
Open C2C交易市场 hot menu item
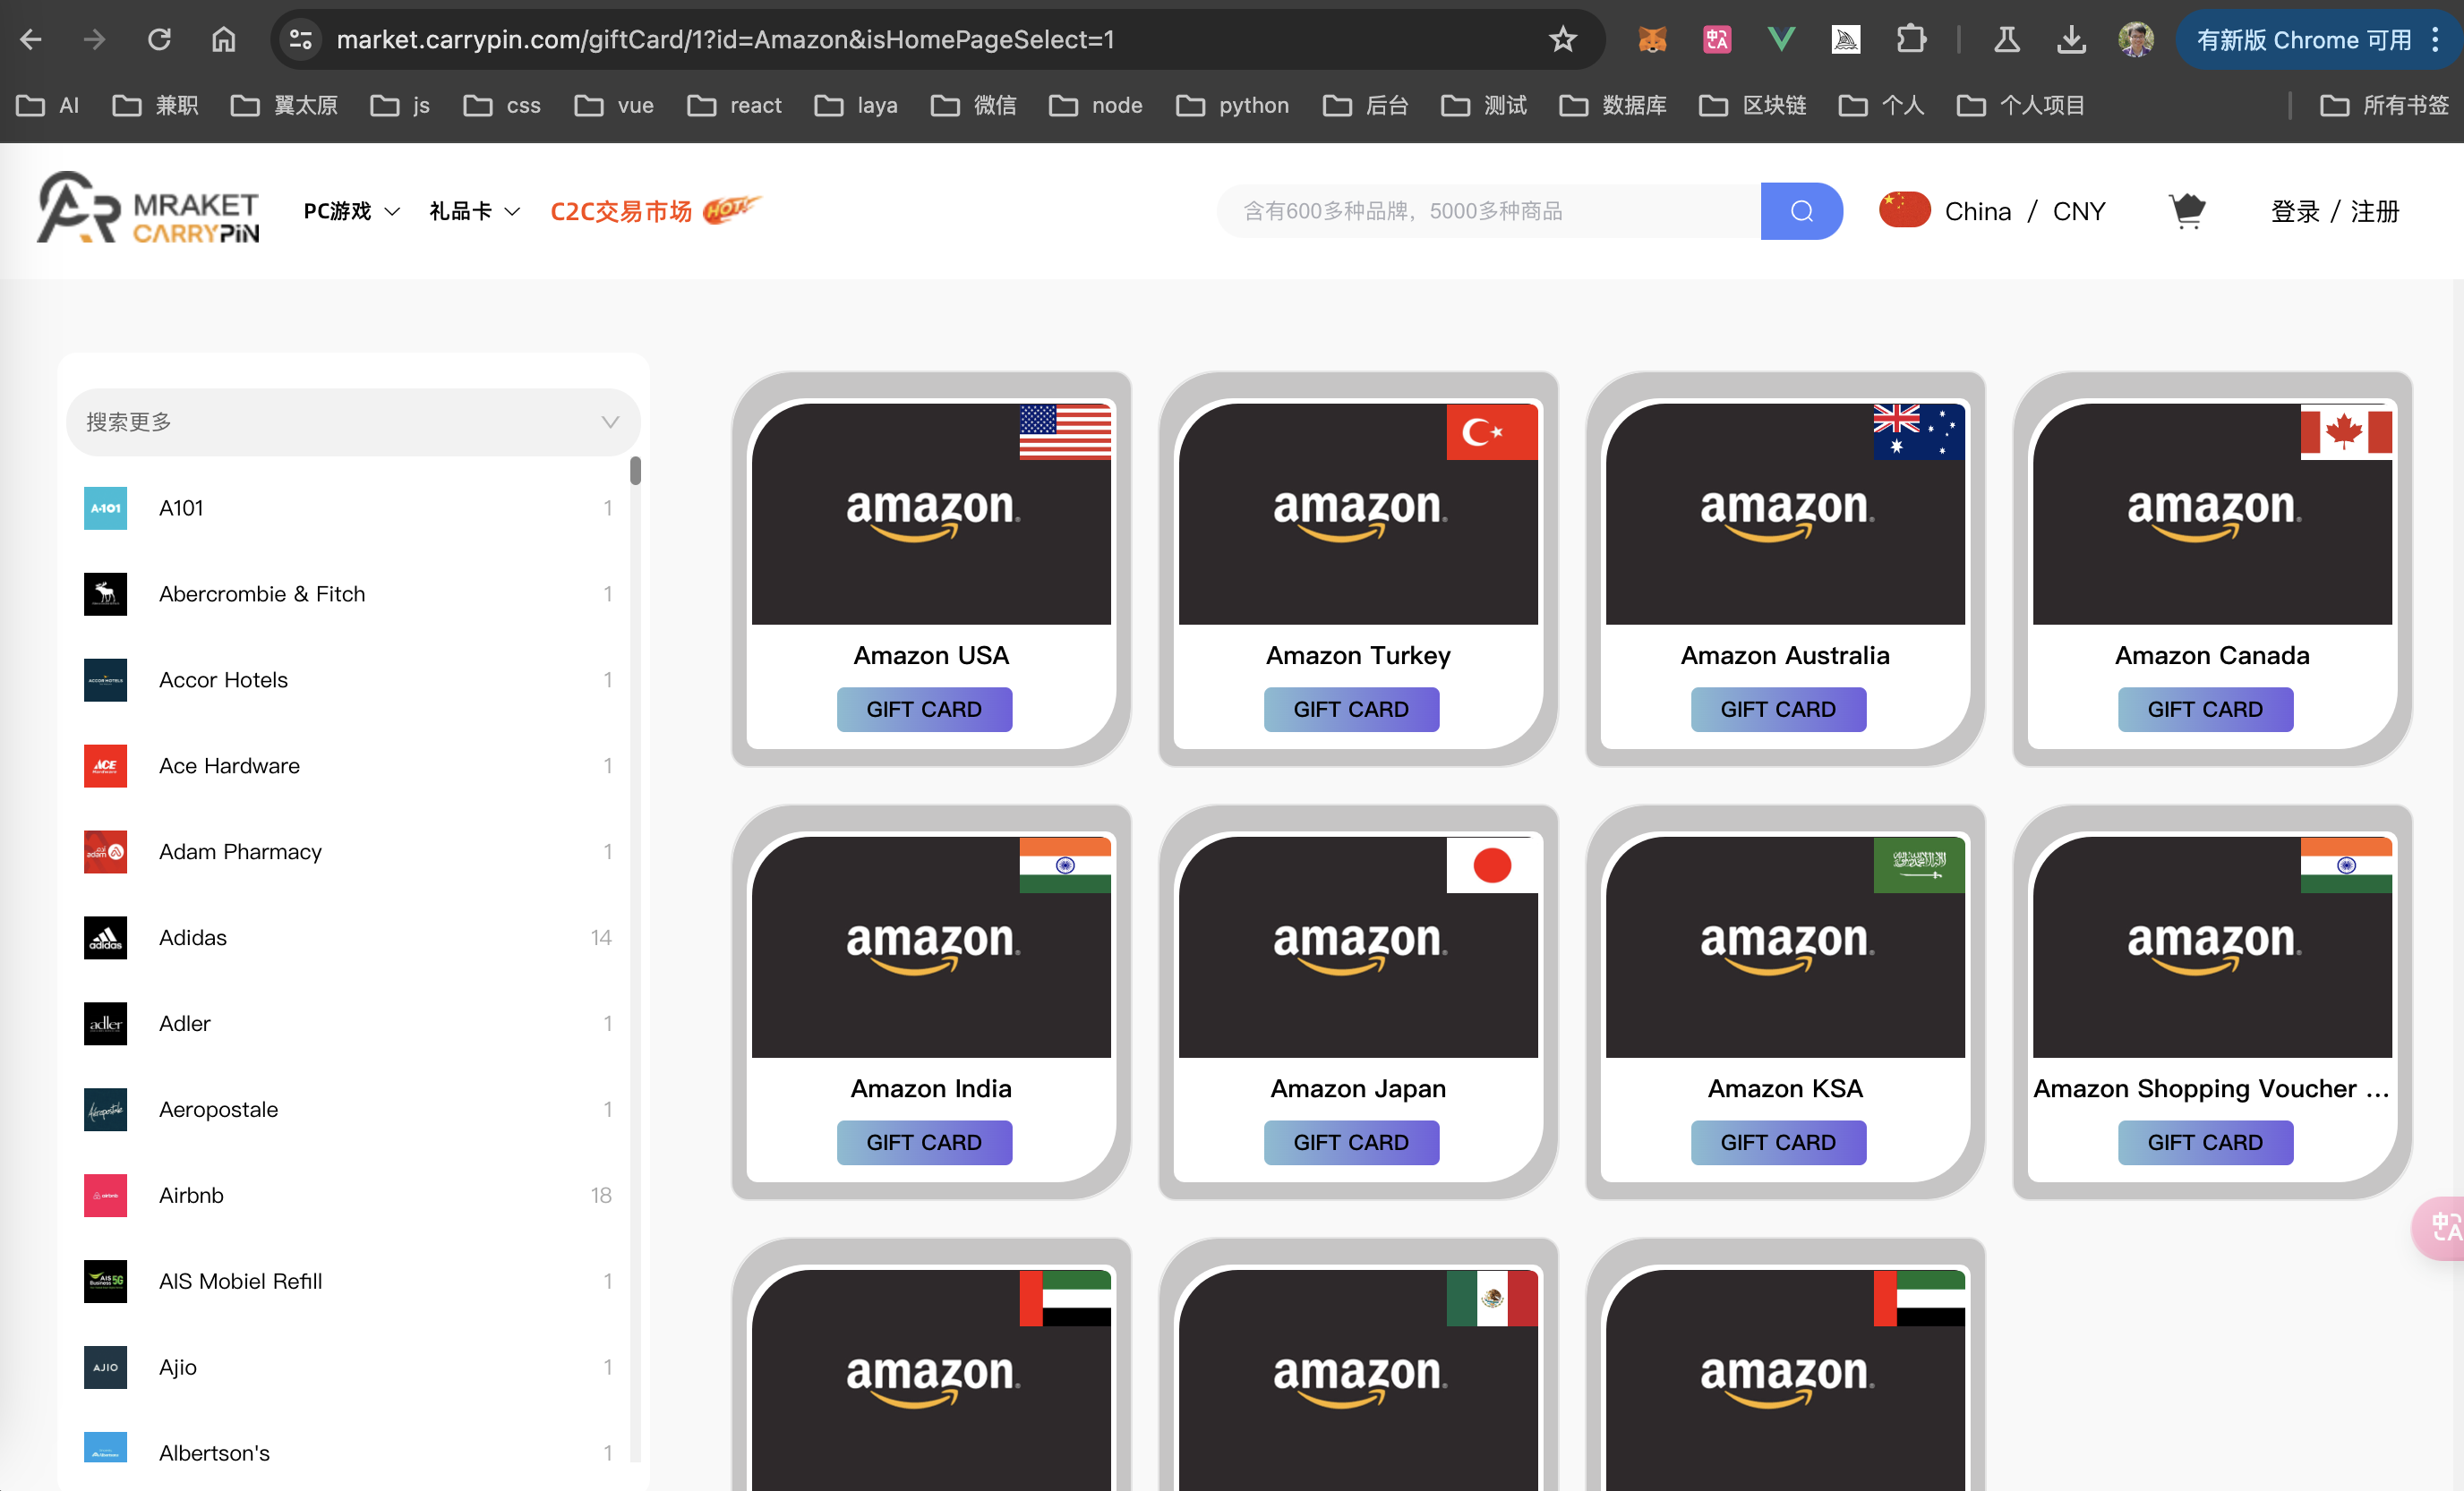coord(655,211)
